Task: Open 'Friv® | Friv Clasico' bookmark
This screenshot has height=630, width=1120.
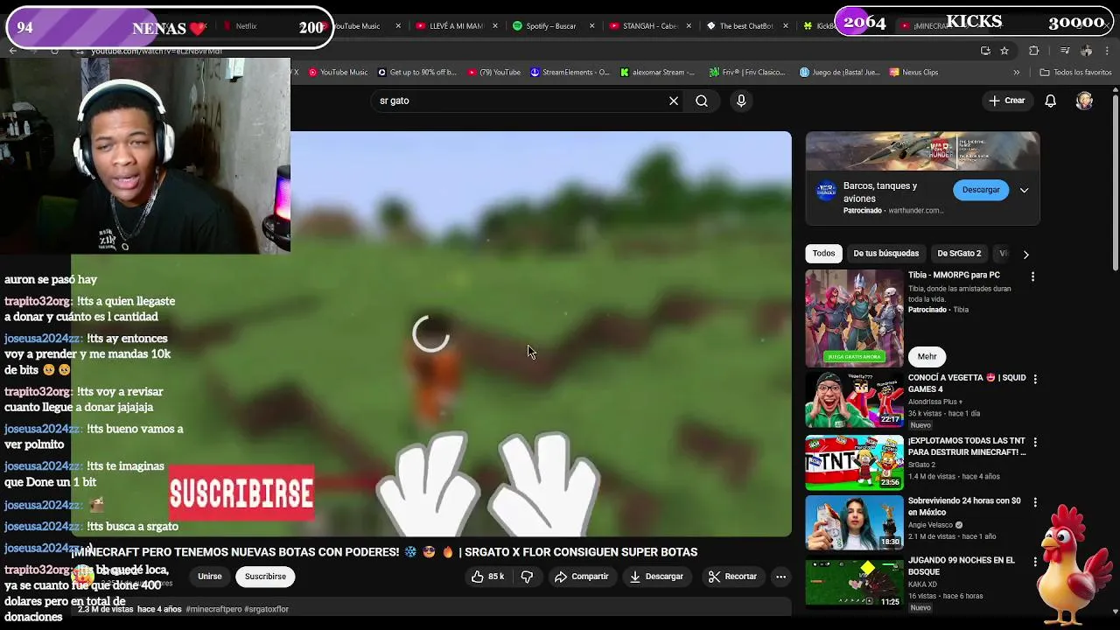Action: point(747,73)
